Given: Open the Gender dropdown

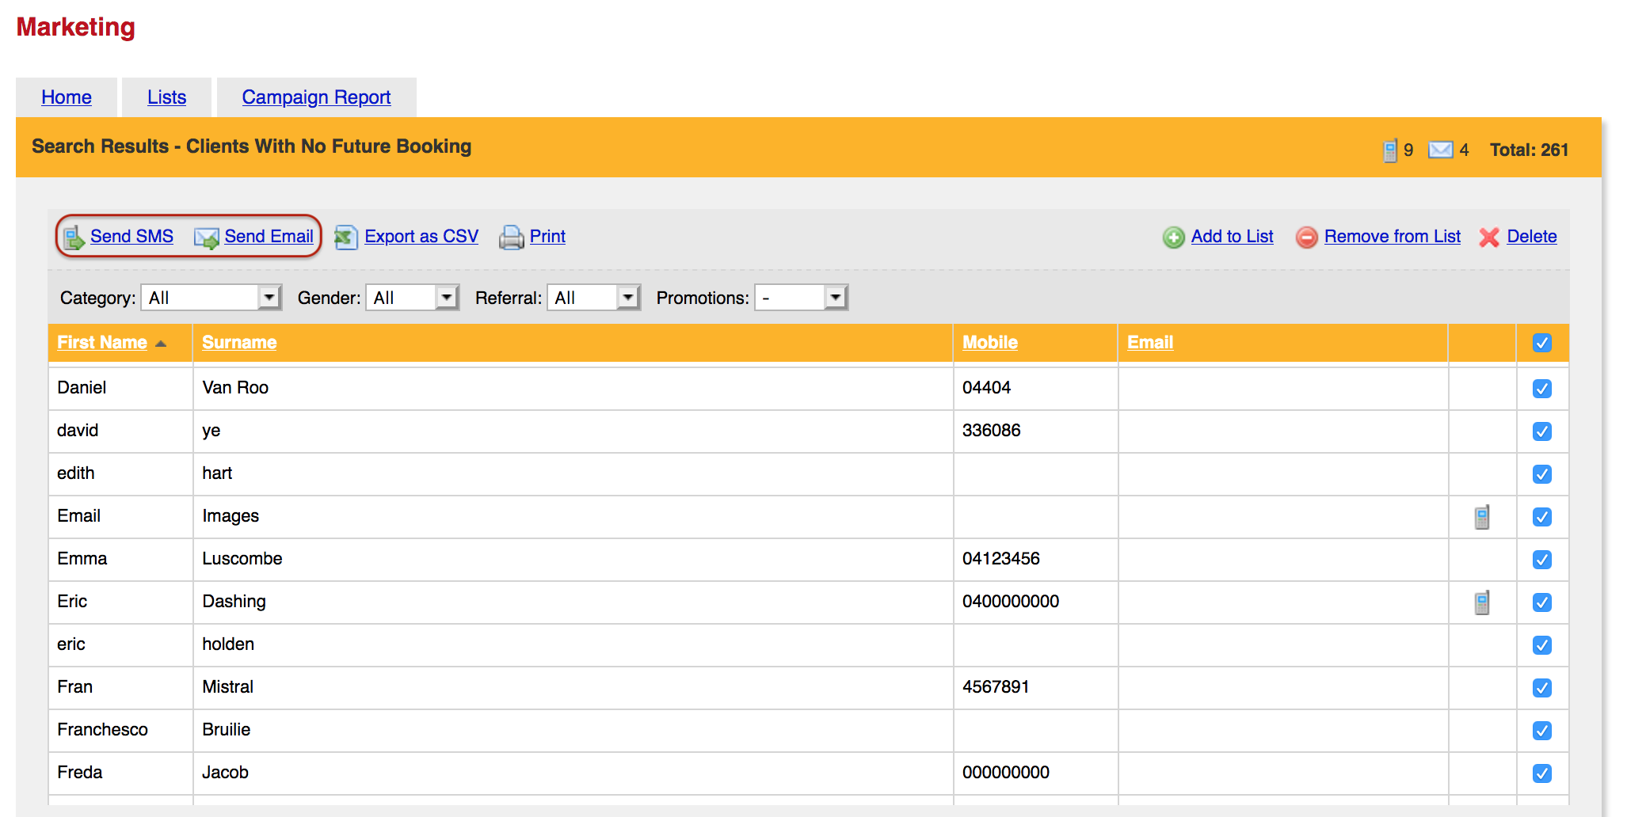Looking at the screenshot, I should [x=413, y=298].
